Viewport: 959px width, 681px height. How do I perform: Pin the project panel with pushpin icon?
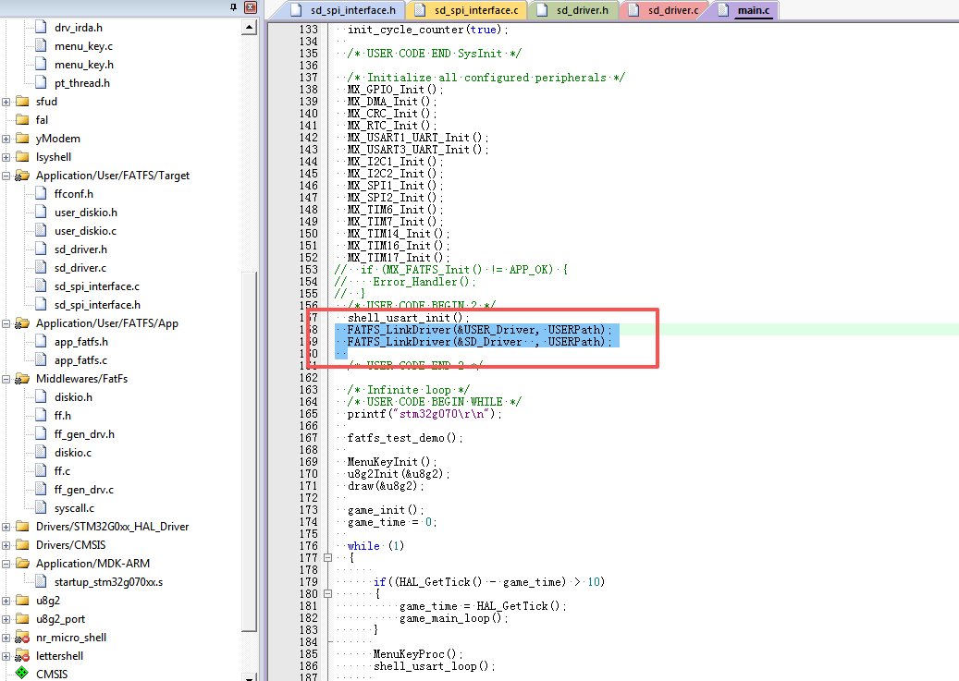pyautogui.click(x=233, y=6)
